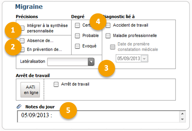Screen dimensions: 192x131
Task: Check the Evoqué degree checkbox
Action: pyautogui.click(x=77, y=46)
